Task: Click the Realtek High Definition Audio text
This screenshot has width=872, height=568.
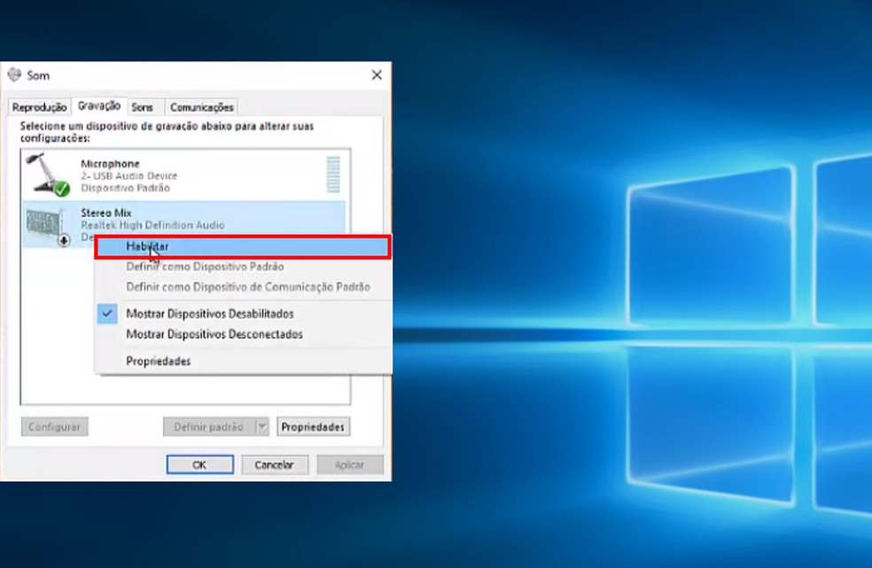Action: click(153, 225)
